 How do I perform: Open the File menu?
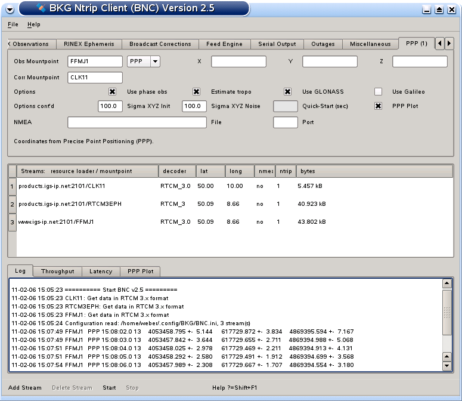pyautogui.click(x=13, y=24)
